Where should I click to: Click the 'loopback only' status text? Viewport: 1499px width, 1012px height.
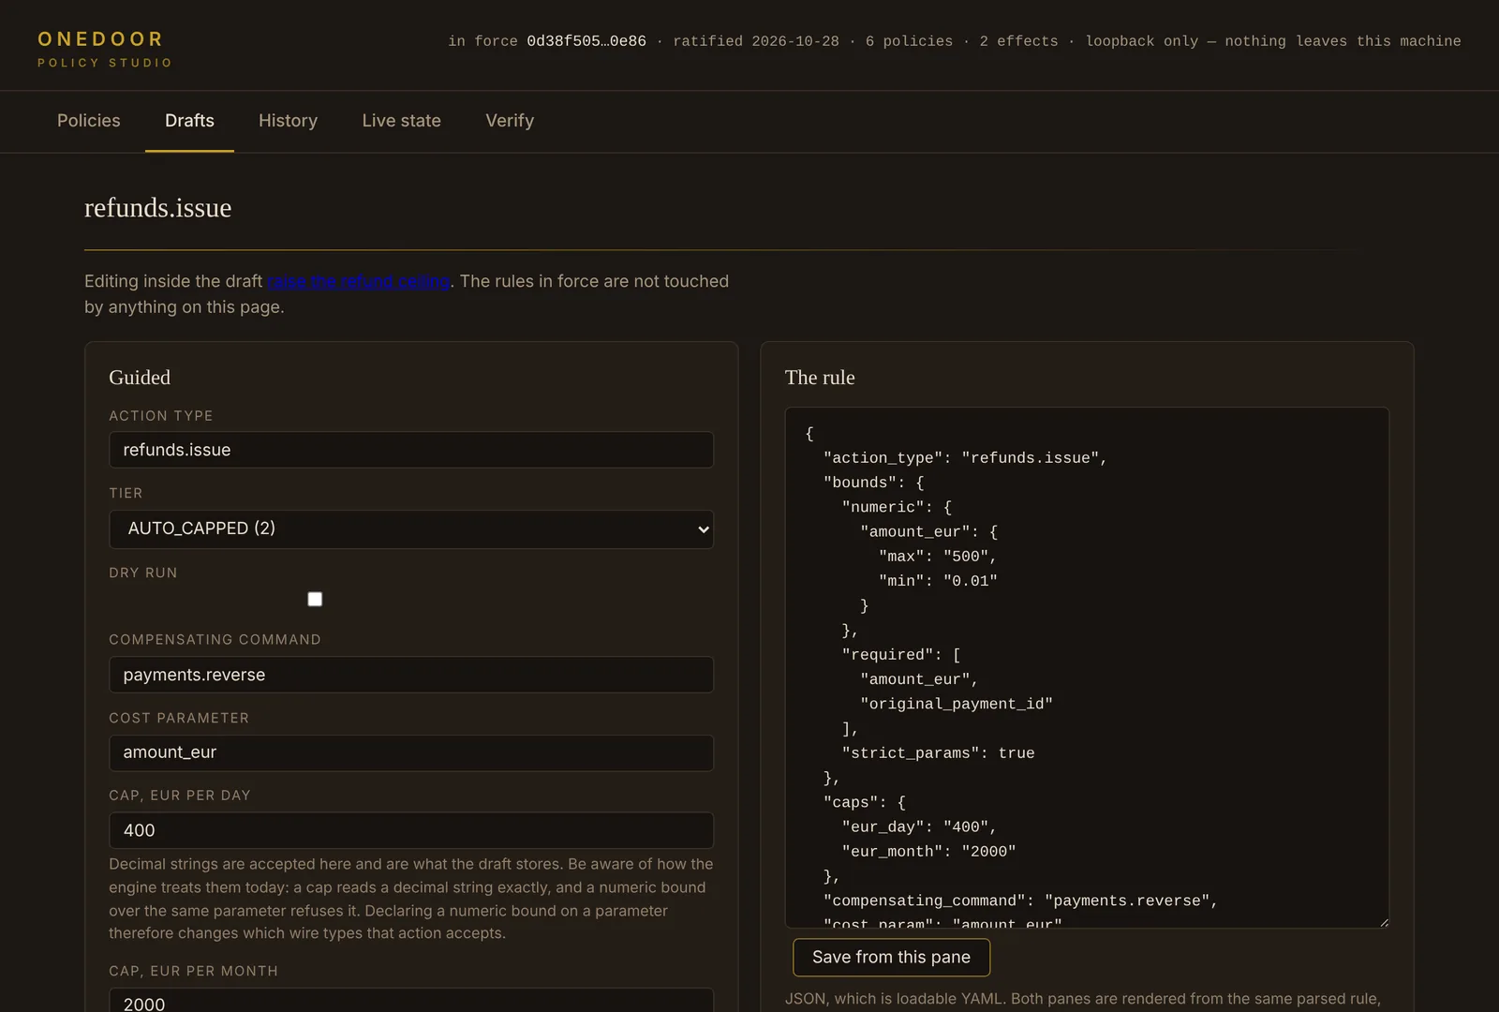[x=1142, y=41]
